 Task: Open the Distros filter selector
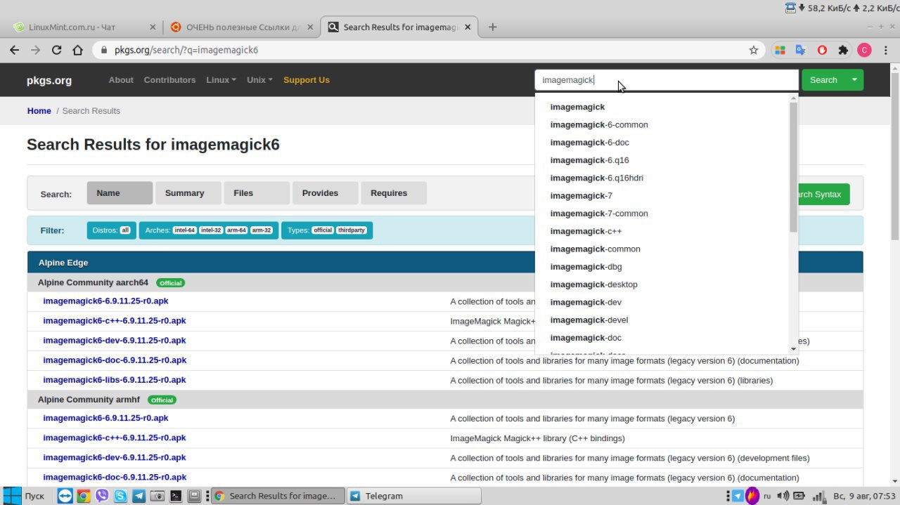(112, 230)
